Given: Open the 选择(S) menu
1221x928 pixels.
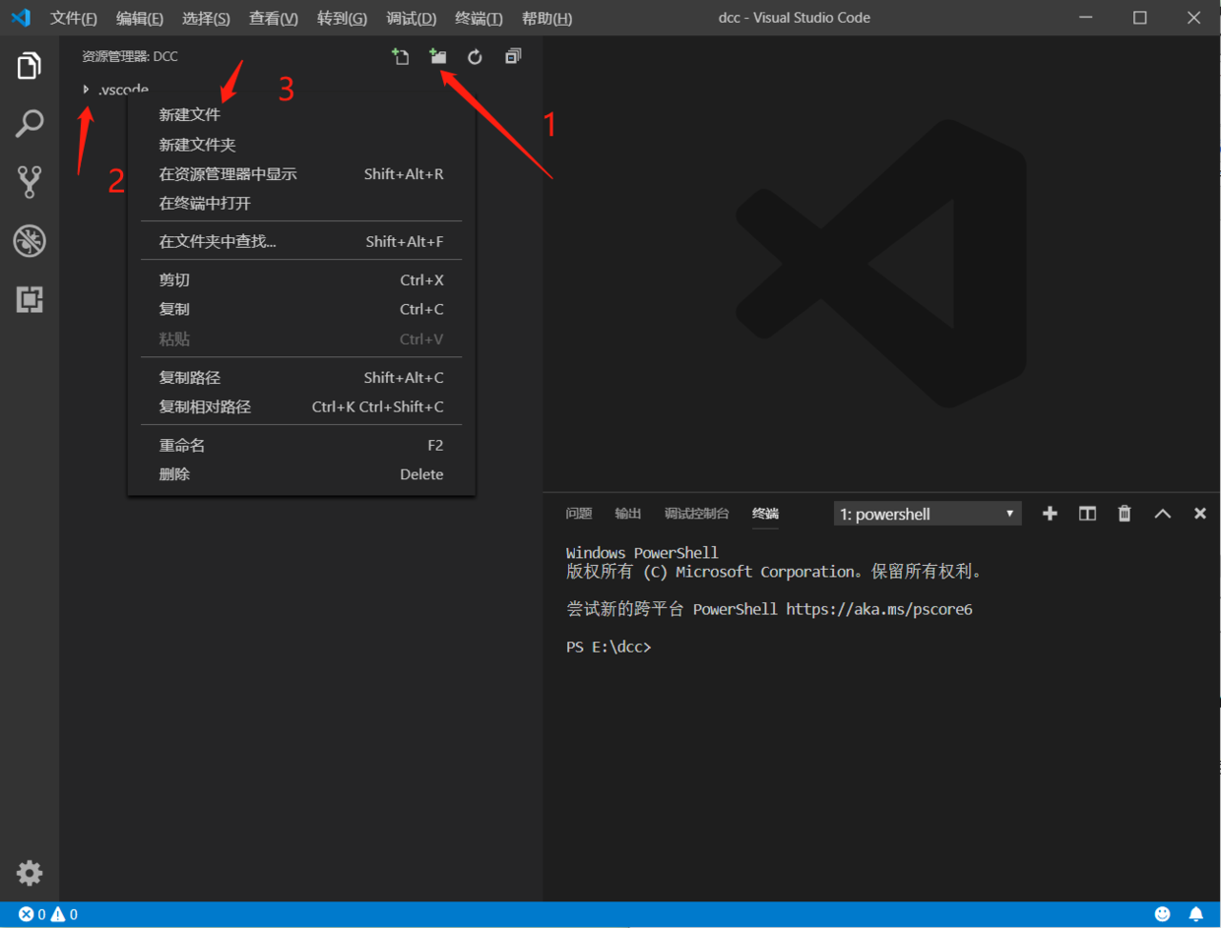Looking at the screenshot, I should click(206, 19).
